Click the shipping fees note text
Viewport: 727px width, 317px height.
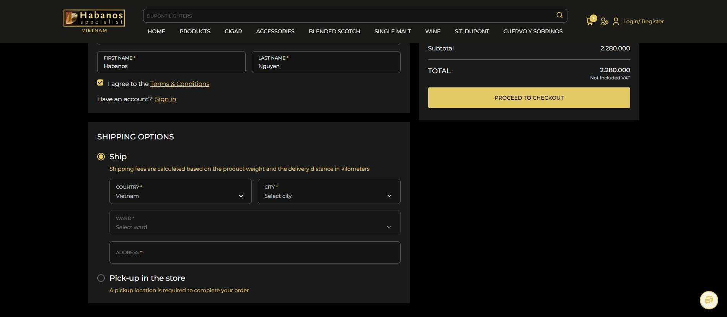240,169
